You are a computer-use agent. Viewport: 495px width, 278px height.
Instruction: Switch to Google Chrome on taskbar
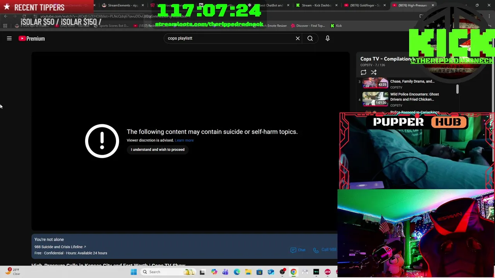pyautogui.click(x=294, y=272)
